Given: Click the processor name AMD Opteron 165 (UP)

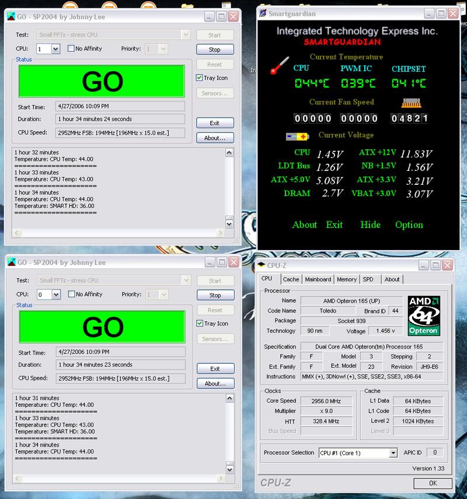Looking at the screenshot, I should (x=351, y=301).
